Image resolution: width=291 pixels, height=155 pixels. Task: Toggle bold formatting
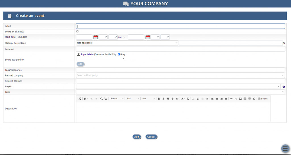pos(159,99)
